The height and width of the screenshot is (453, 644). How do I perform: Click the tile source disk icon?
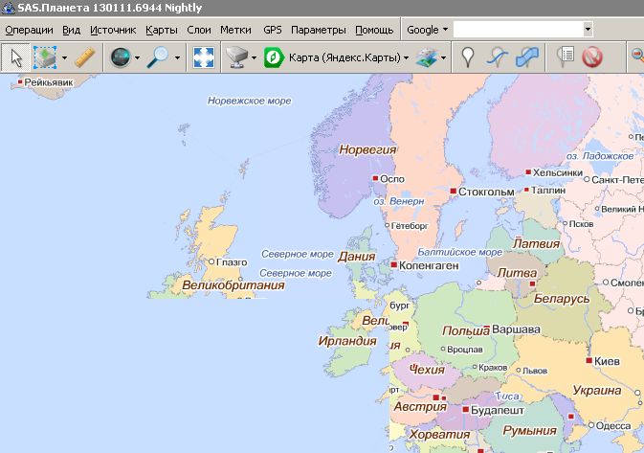pyautogui.click(x=235, y=57)
